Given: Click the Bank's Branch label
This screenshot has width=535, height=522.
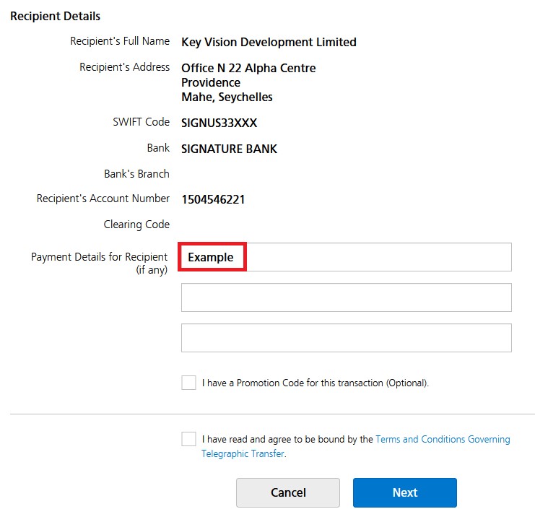Looking at the screenshot, I should (136, 174).
